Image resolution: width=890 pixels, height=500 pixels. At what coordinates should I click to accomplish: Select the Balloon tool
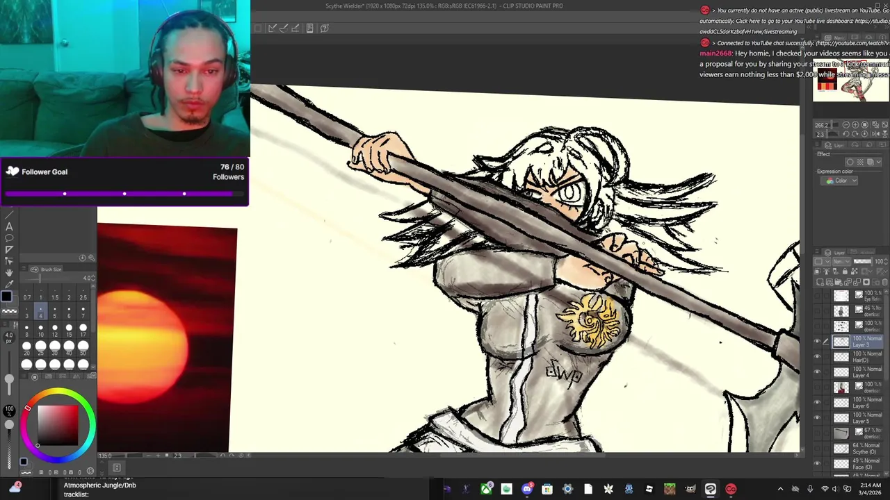point(9,237)
